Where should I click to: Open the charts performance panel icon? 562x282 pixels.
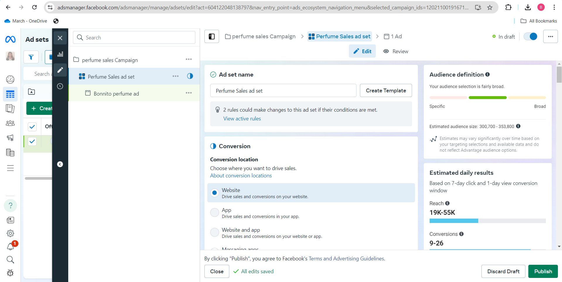(60, 54)
